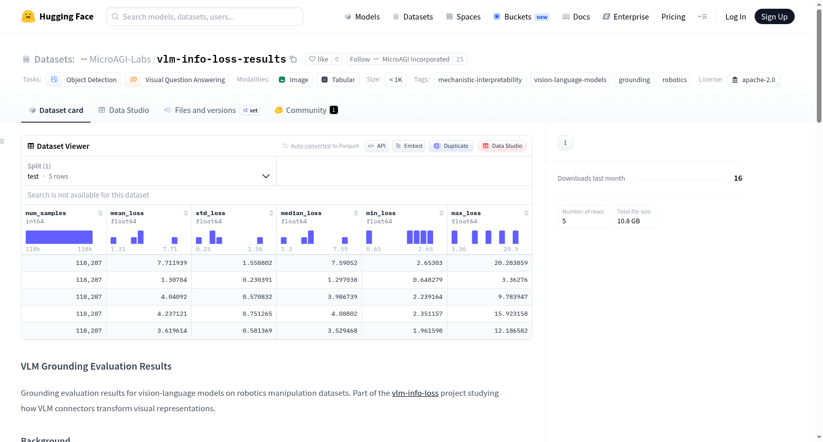Select the robotics tag

674,80
